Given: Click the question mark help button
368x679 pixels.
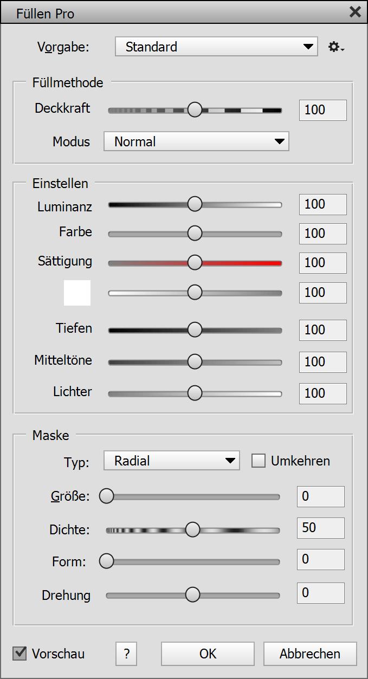Looking at the screenshot, I should coord(126,654).
